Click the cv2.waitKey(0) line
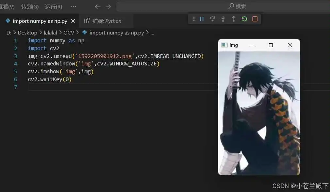The width and height of the screenshot is (330, 192). pos(50,79)
